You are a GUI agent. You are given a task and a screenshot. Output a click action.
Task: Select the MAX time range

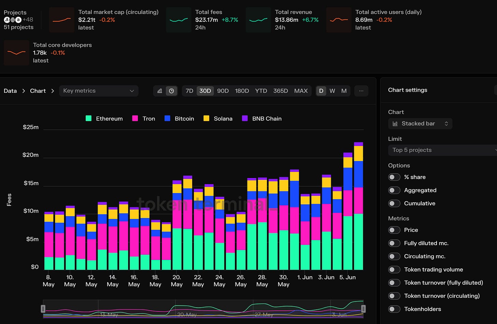pyautogui.click(x=301, y=91)
